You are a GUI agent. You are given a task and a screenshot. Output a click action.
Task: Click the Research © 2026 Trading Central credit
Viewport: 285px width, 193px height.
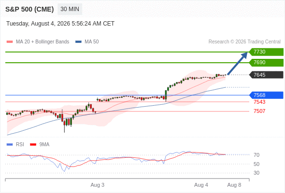point(244,42)
